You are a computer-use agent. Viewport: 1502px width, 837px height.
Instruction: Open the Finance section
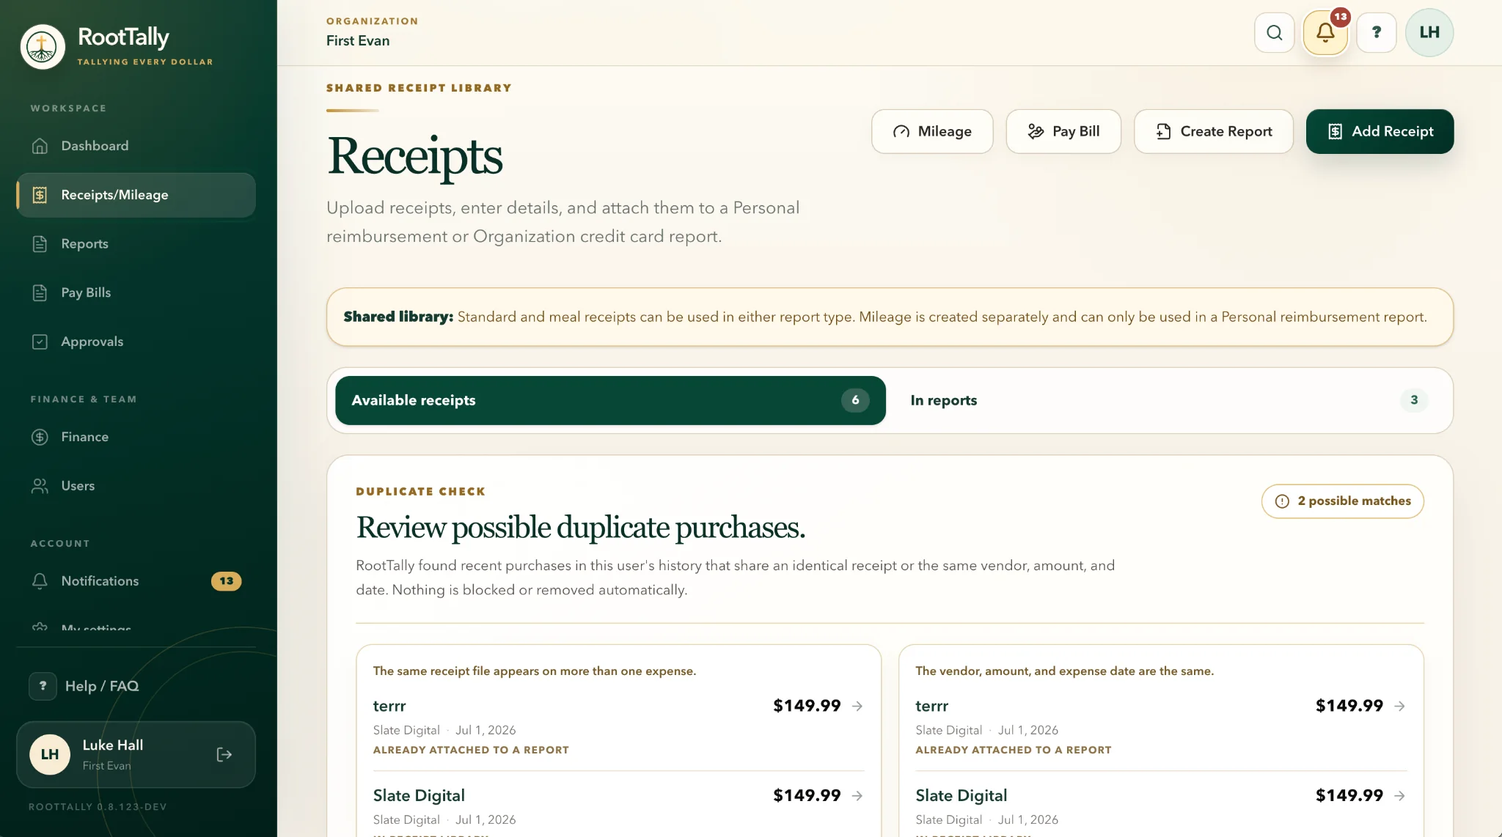point(136,438)
